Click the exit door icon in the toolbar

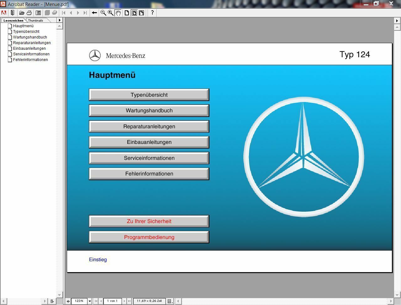pos(12,13)
